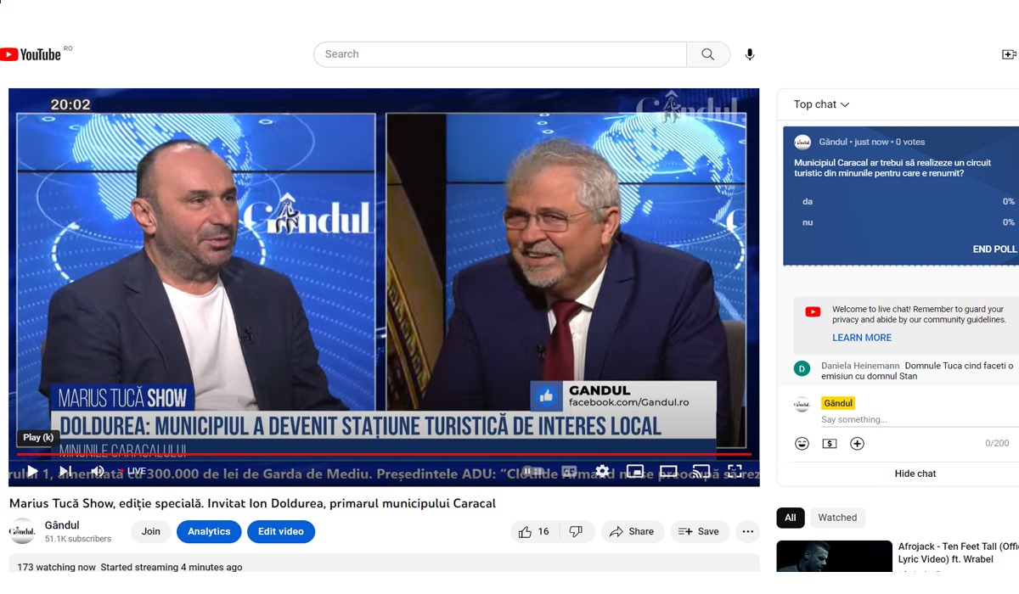Image resolution: width=1019 pixels, height=594 pixels.
Task: Click the YouTube icon in welcome message
Action: point(813,312)
